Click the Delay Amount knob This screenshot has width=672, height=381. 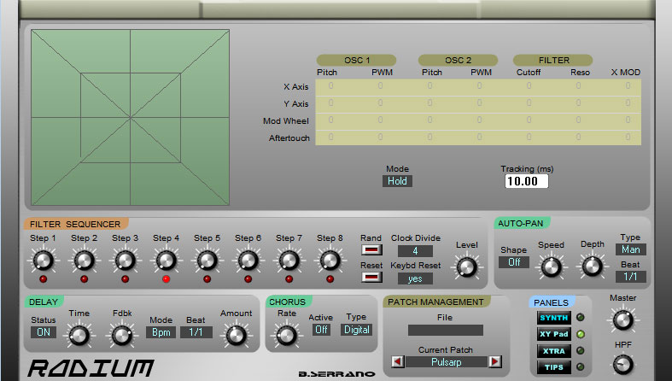coord(234,335)
